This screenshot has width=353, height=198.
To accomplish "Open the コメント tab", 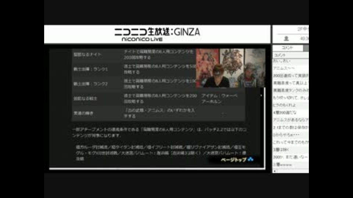I will click(x=288, y=48).
